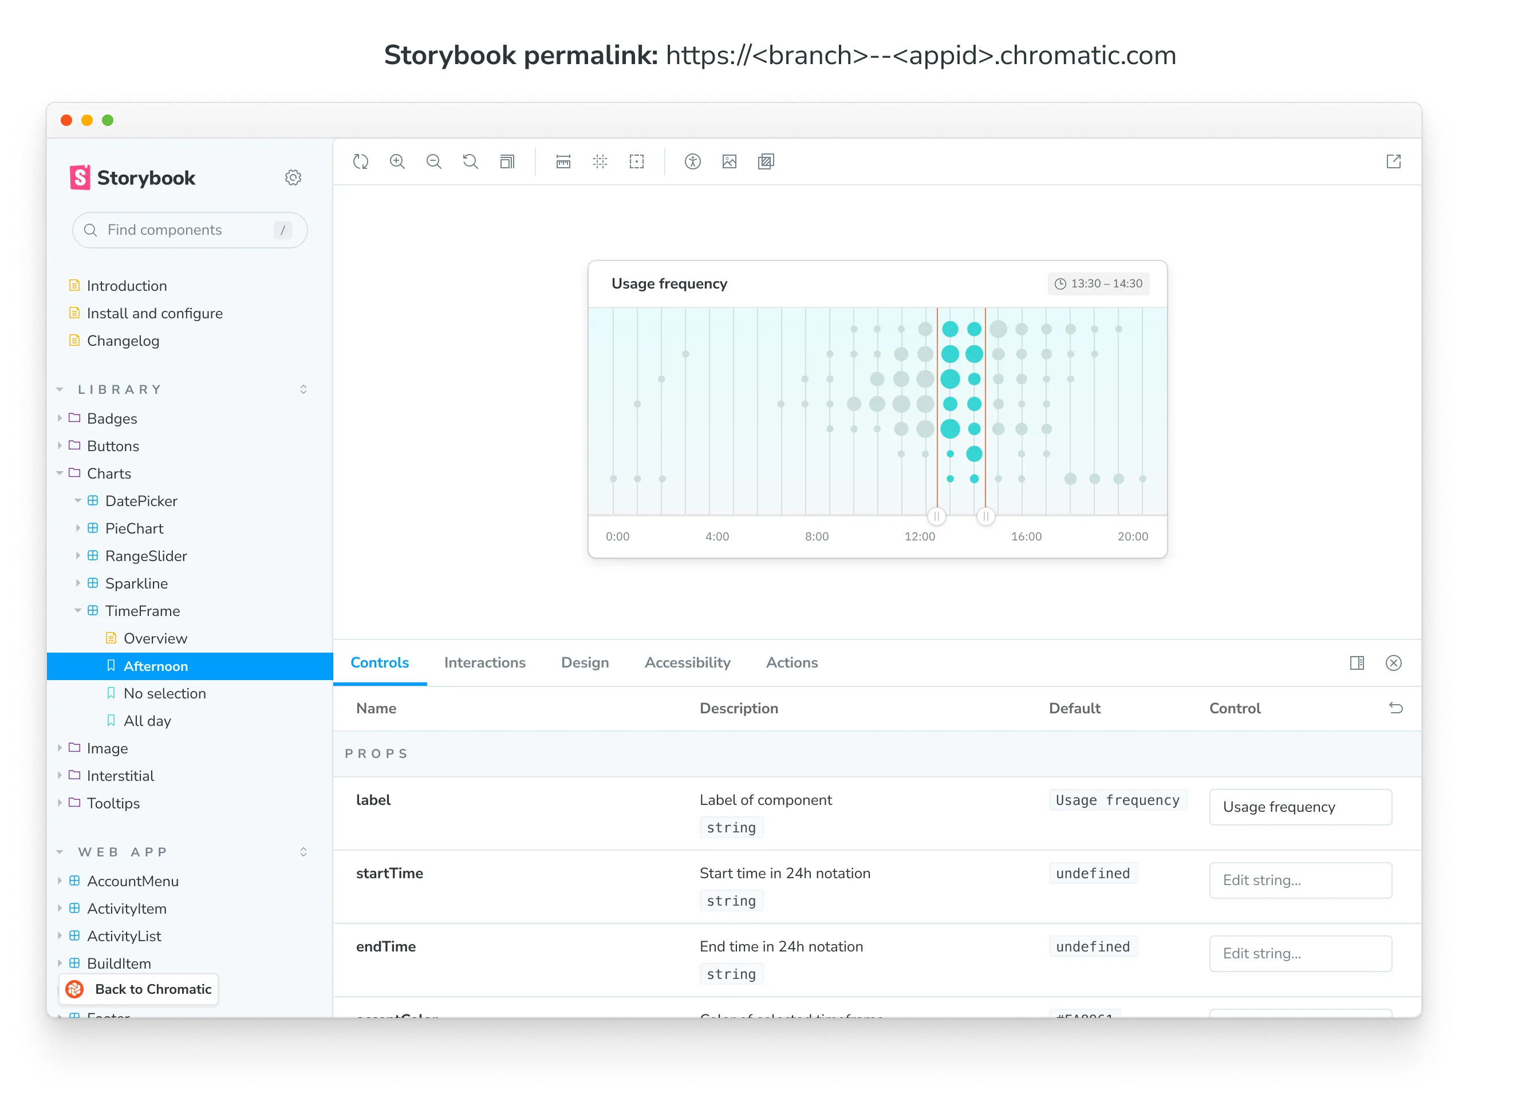The height and width of the screenshot is (1098, 1514).
Task: Focus the Find components search field
Action: [x=190, y=230]
